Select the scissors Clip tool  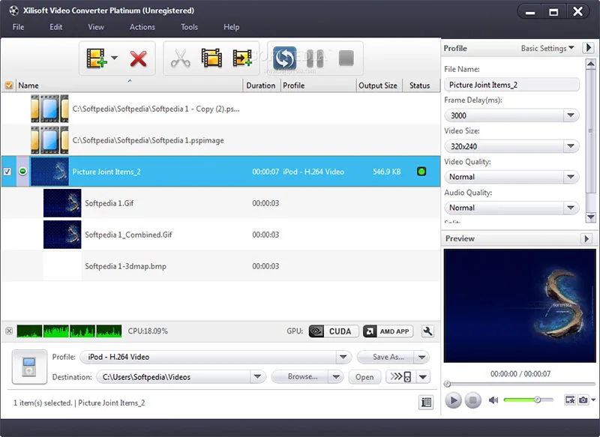[181, 58]
